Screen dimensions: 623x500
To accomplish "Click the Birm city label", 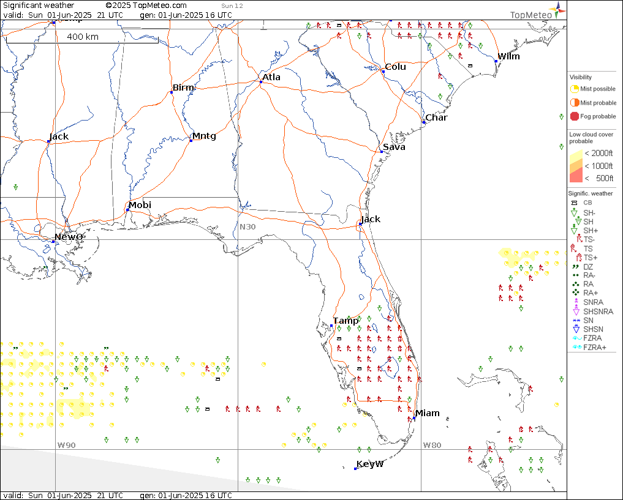I will click(183, 88).
